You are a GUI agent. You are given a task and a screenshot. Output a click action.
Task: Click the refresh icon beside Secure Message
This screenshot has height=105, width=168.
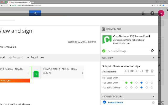click(x=152, y=51)
